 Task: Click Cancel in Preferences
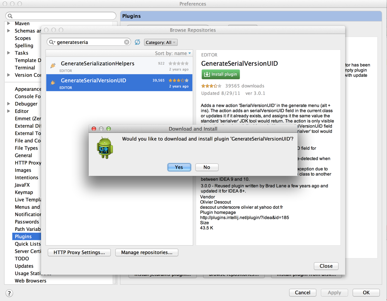(302, 293)
